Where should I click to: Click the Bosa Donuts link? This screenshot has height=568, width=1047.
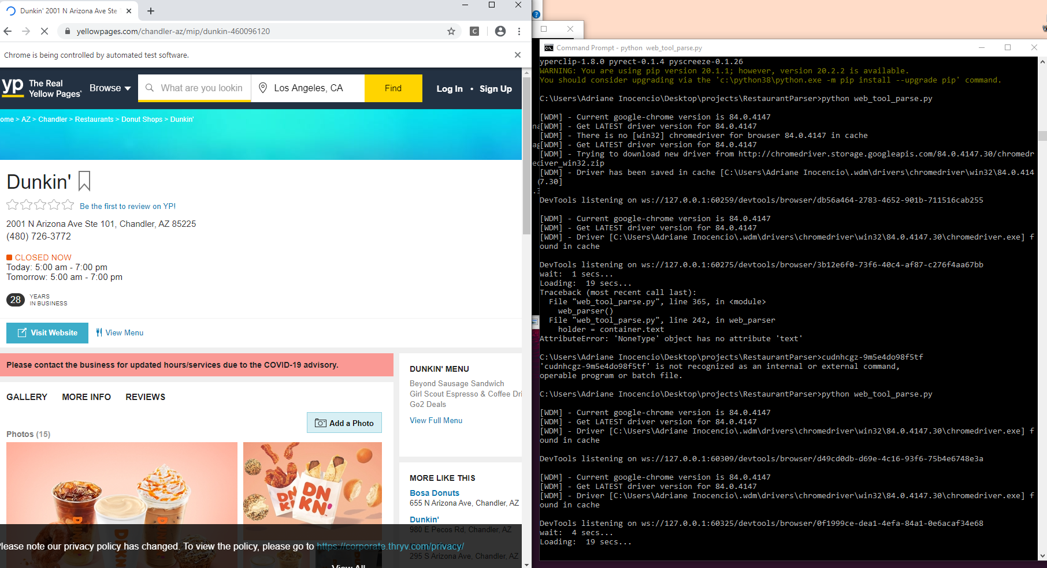coord(434,493)
